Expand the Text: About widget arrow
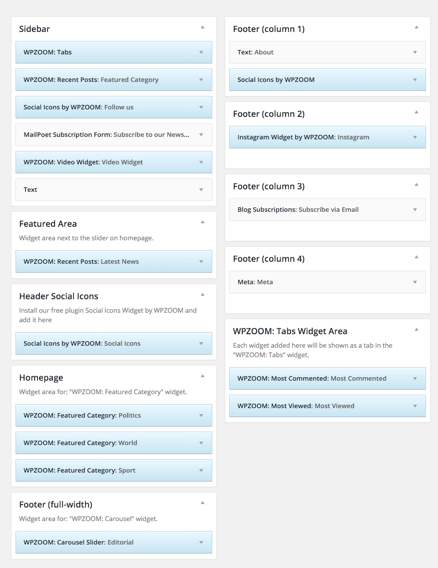The image size is (438, 568). coord(415,52)
